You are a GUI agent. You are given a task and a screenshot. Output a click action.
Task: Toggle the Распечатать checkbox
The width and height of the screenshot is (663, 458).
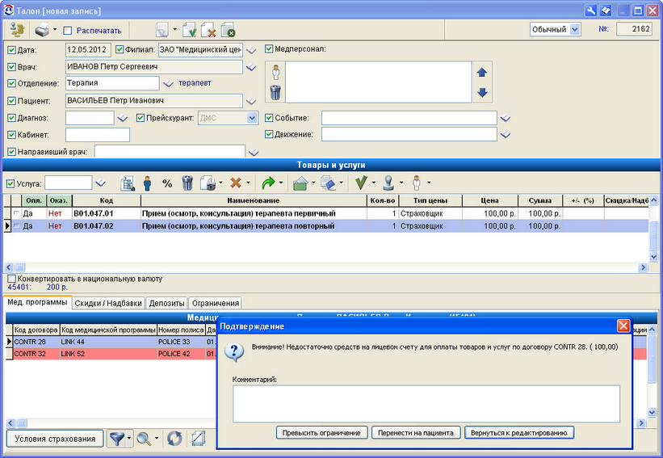68,31
